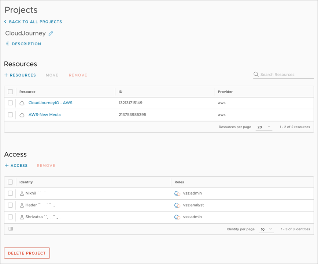Open the Identity per page dropdown

click(x=267, y=229)
